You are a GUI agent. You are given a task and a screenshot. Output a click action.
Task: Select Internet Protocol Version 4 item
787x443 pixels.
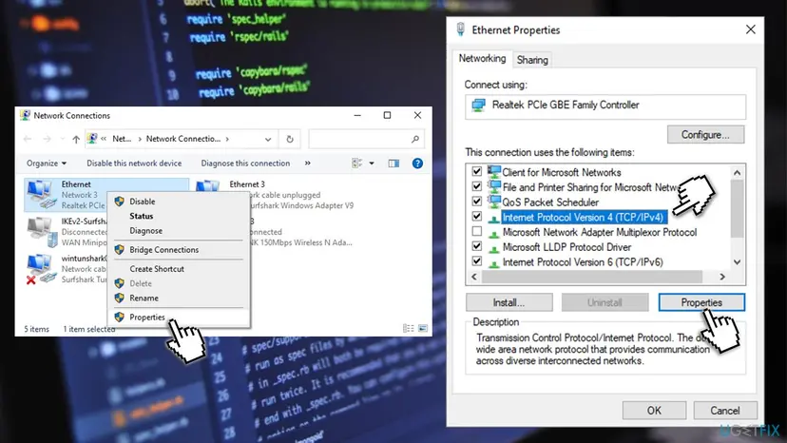583,217
